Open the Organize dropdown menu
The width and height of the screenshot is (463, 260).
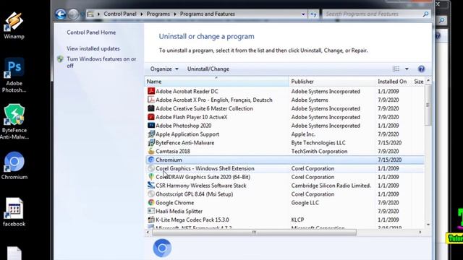click(164, 69)
